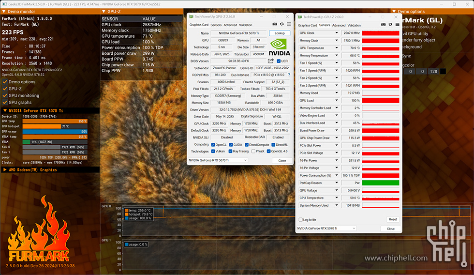Open Sensors tab in Graphics Card window

216,25
